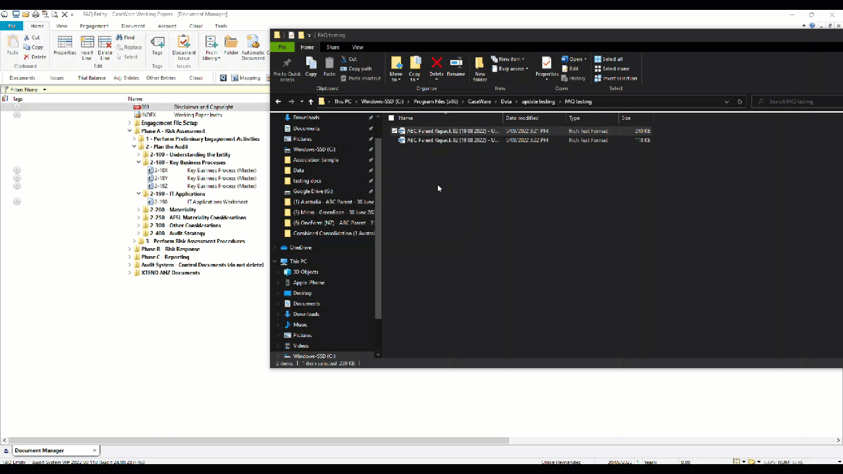
Task: Click the tag circle for 2-190 IT Applications Worksheet
Action: pos(17,202)
